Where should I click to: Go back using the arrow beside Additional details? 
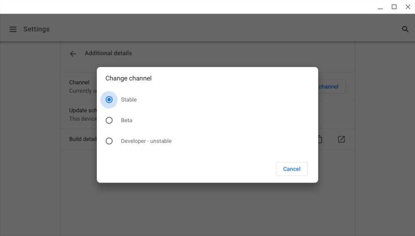[73, 54]
